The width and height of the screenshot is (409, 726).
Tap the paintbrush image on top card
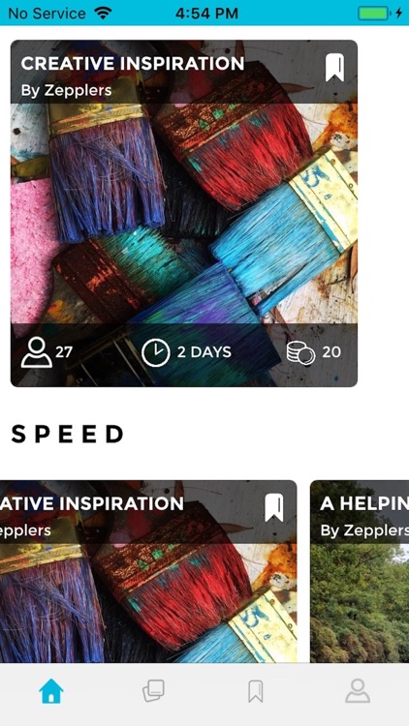184,214
